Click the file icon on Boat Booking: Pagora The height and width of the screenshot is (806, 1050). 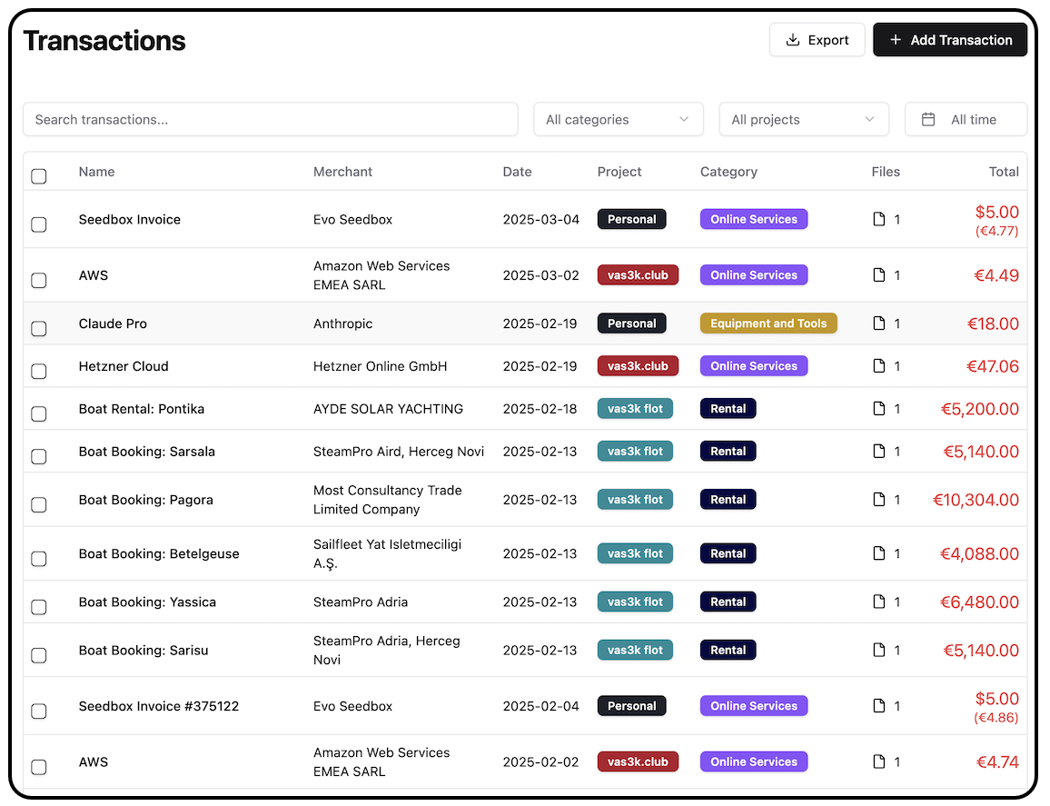pos(880,499)
